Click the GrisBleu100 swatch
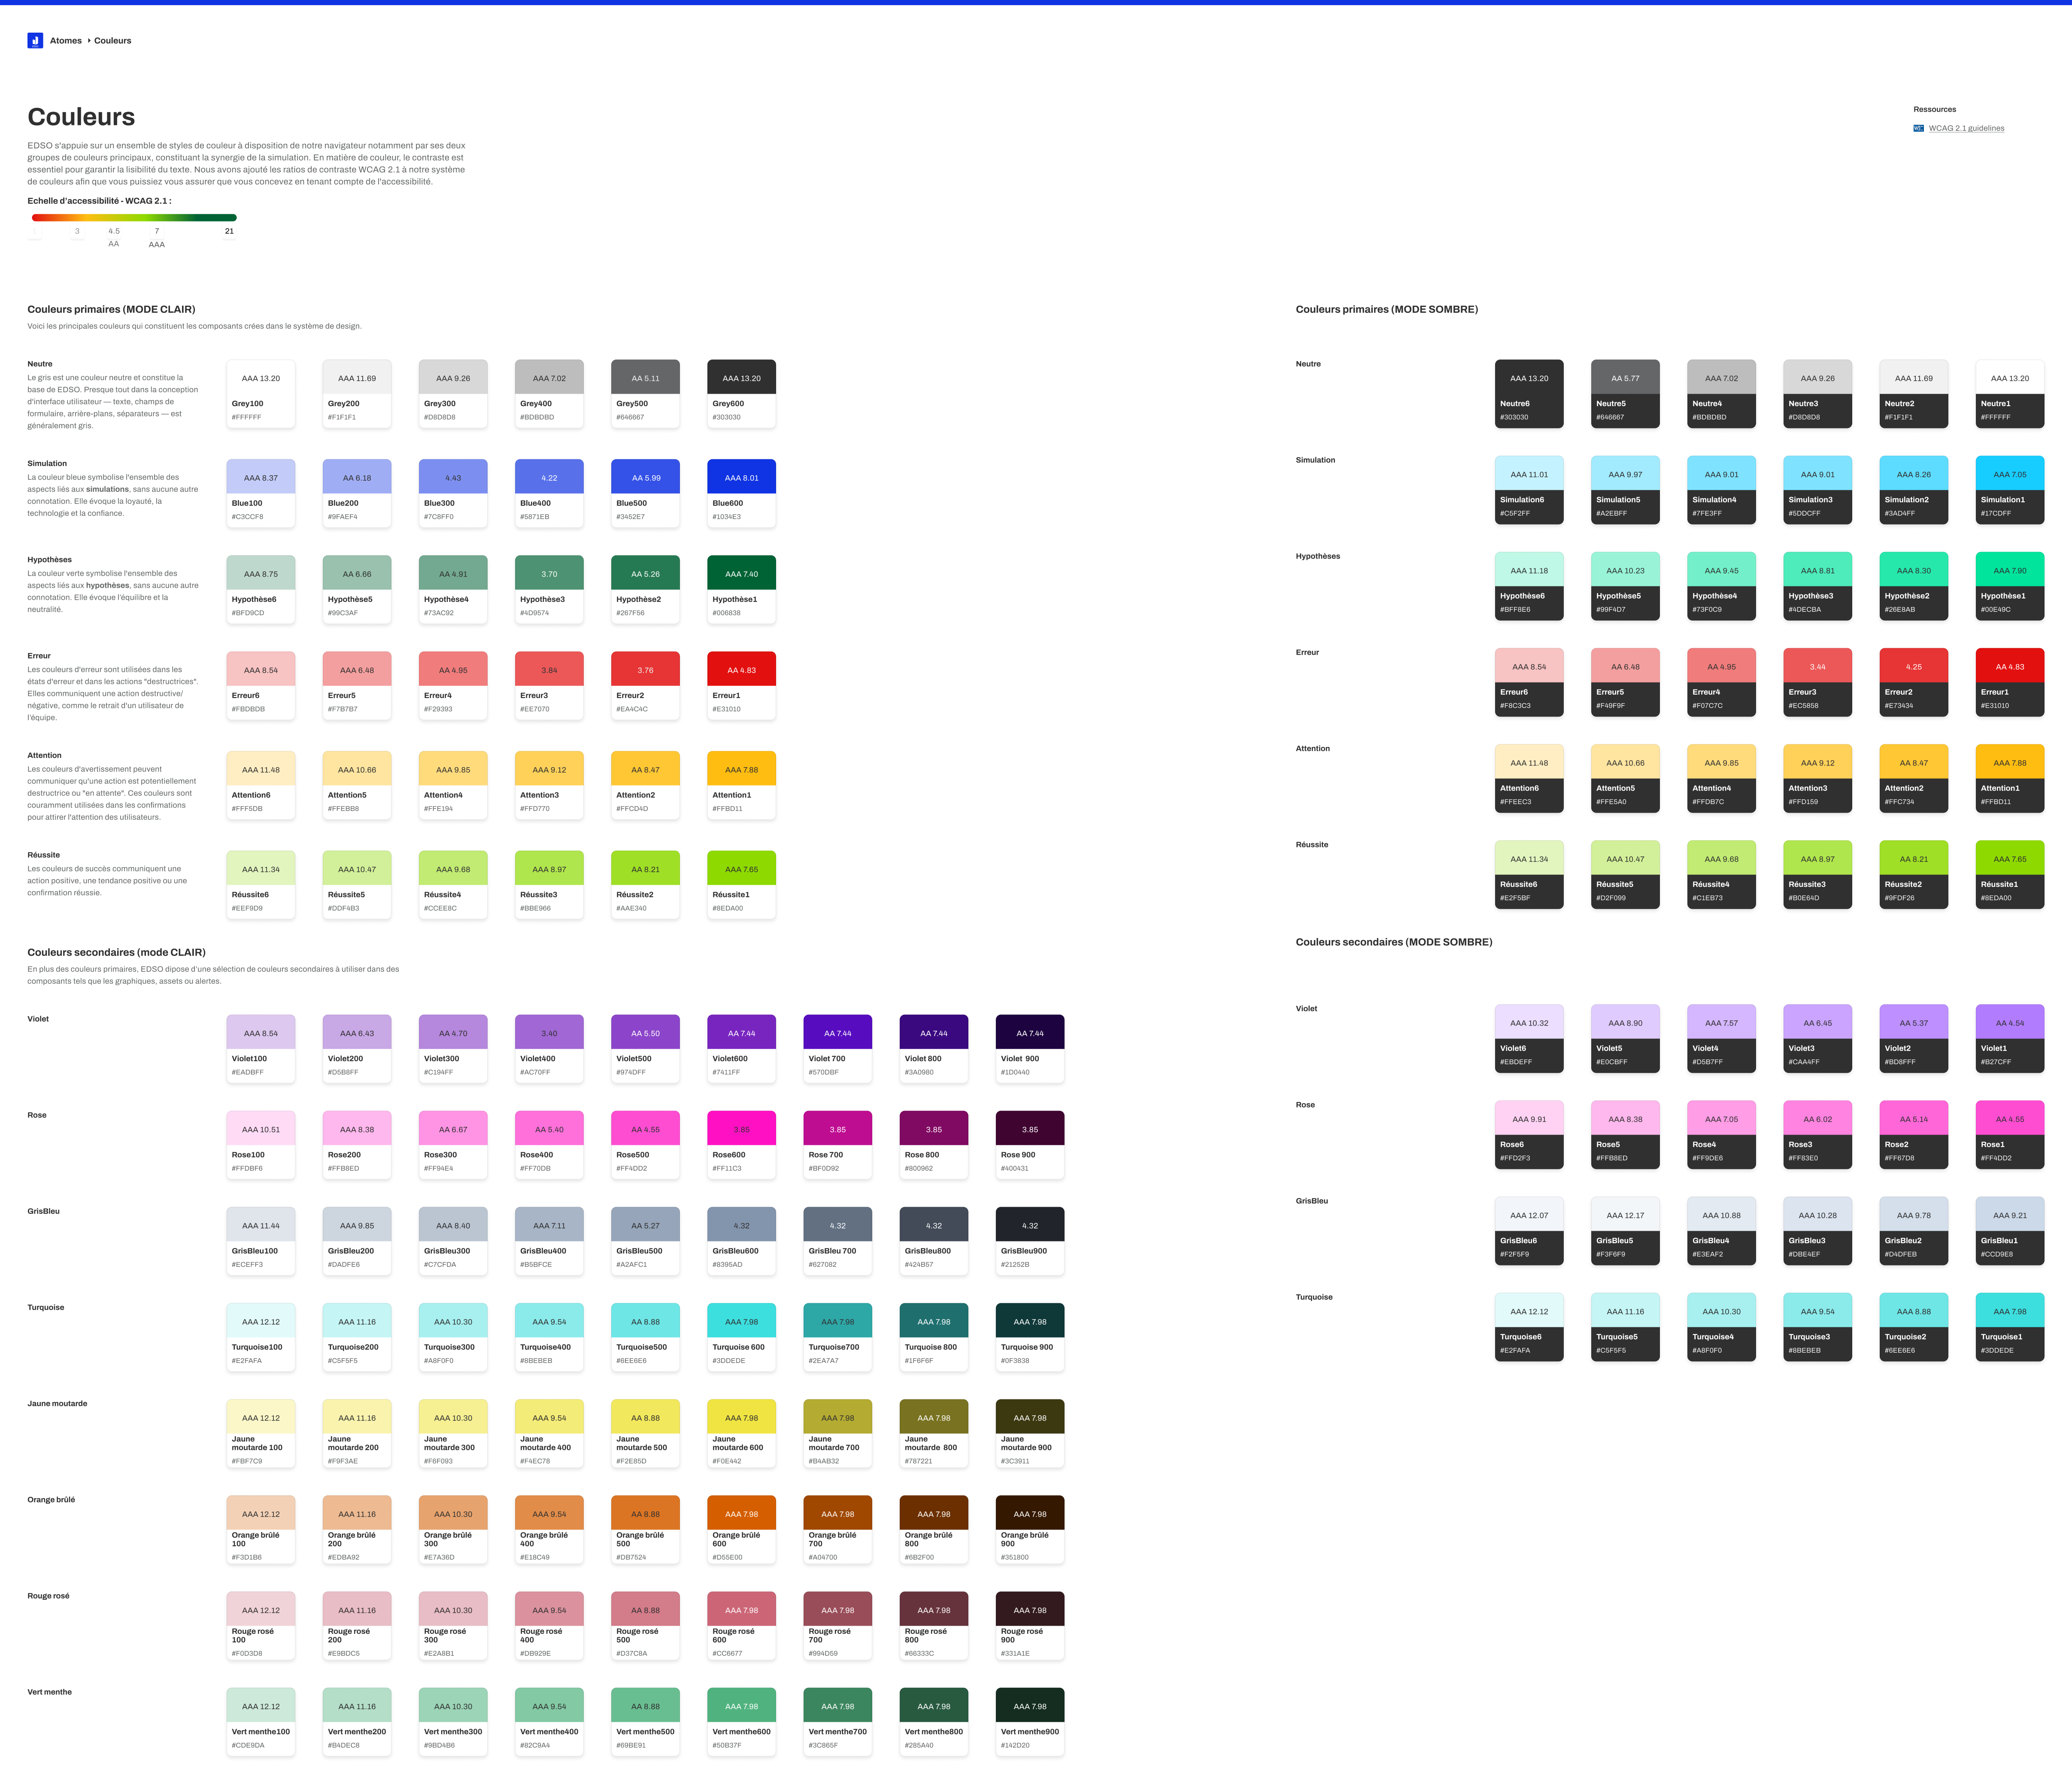 click(261, 1241)
